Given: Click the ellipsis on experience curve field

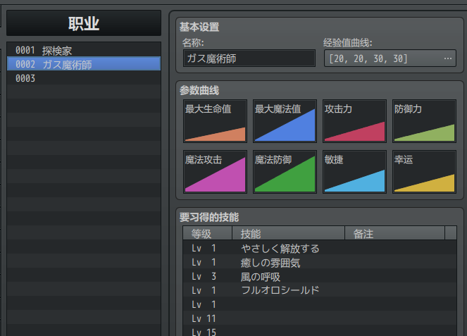Looking at the screenshot, I should pos(448,58).
